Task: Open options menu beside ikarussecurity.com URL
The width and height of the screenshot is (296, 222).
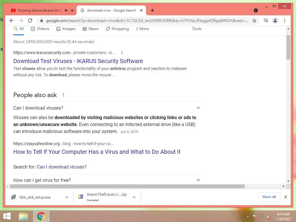Action: 122,53
